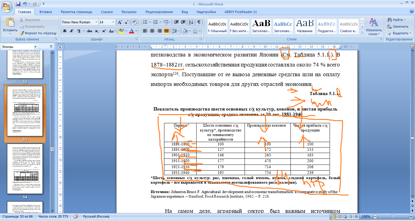The image size is (415, 221).
Task: Clear formatting with eraser icon
Action: 135,22
